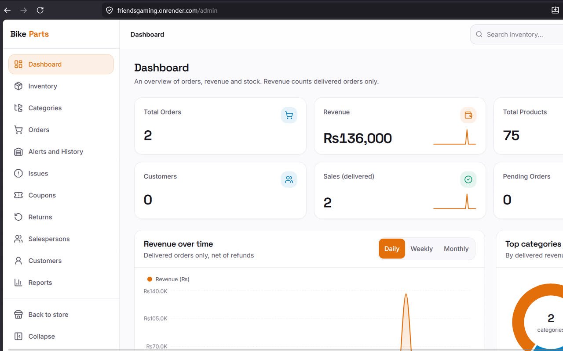Screen dimensions: 563x351
Task: Click the Revenue card sparkline chart
Action: click(454, 137)
